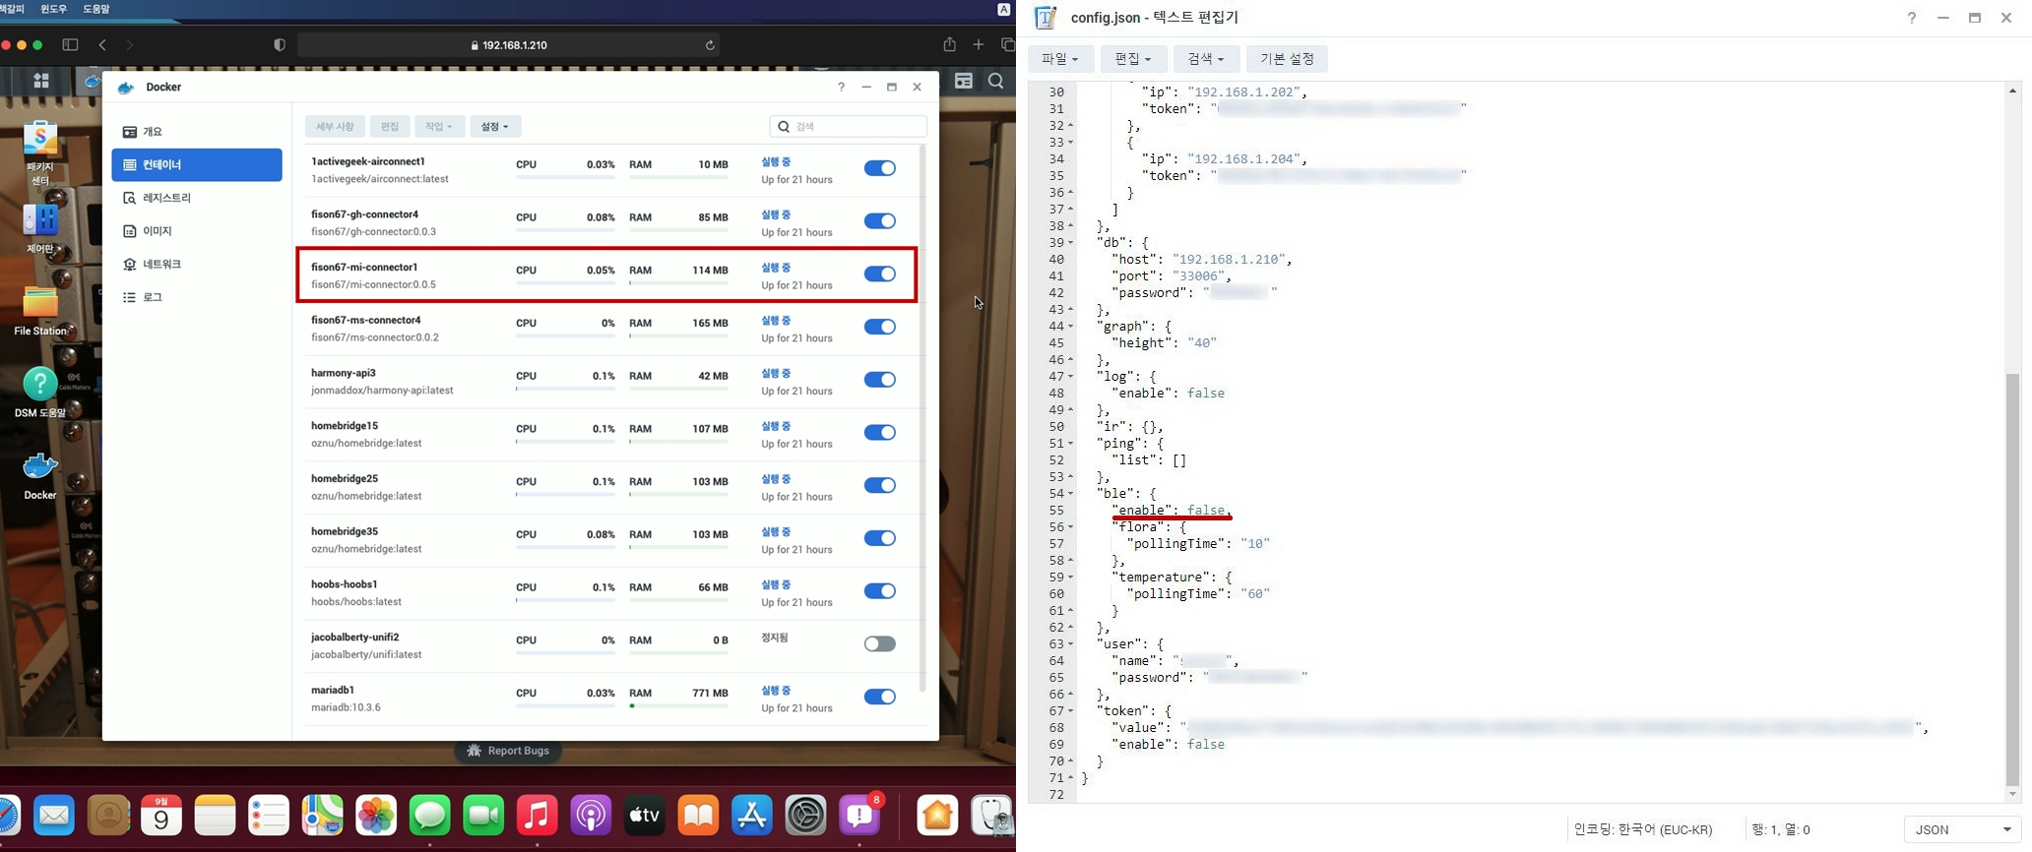Select 이미지 in the Docker sidebar

(x=197, y=231)
